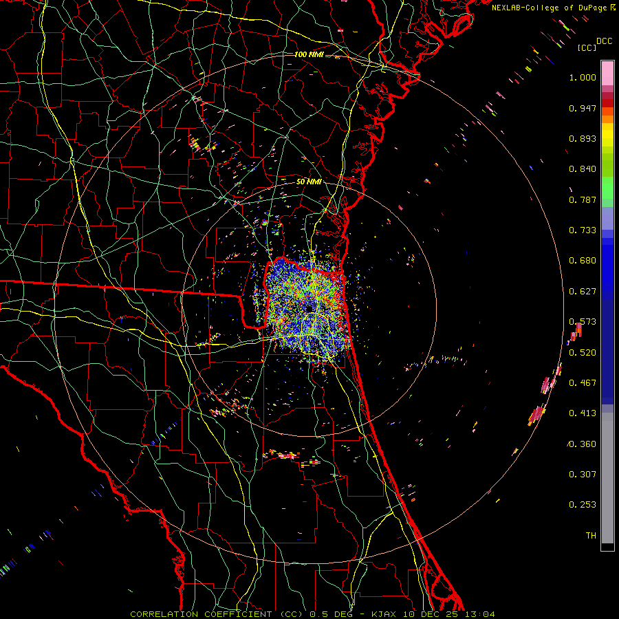This screenshot has width=619, height=619.
Task: Click the 0.893 legend value
Action: tap(583, 138)
